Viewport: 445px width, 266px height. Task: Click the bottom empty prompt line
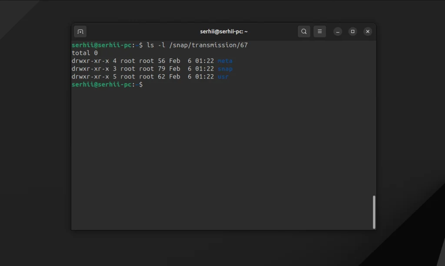pyautogui.click(x=107, y=85)
